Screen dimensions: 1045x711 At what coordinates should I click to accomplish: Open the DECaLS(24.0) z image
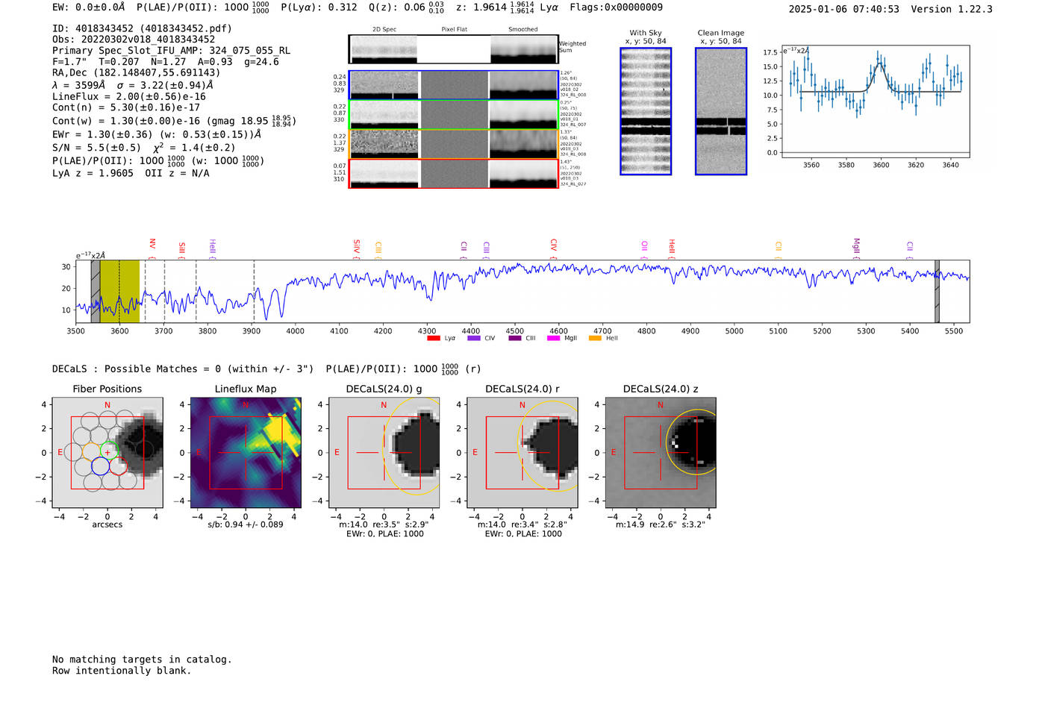(660, 453)
